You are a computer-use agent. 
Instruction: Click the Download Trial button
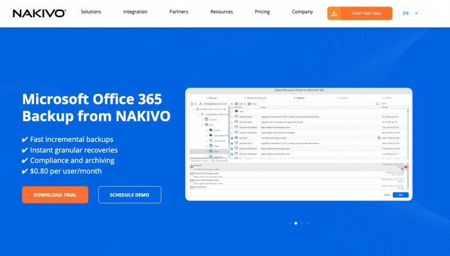55,194
